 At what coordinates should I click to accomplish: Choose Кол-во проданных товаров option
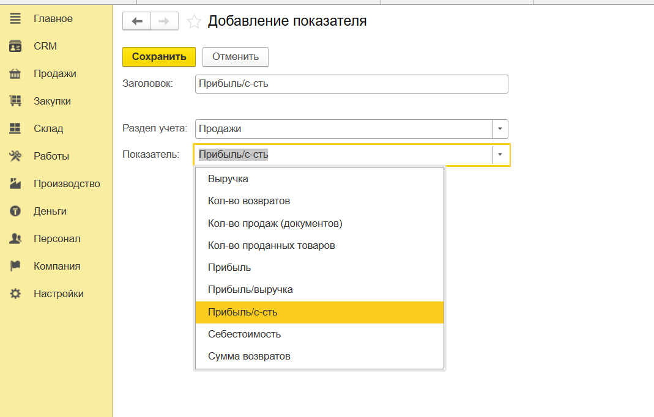[x=271, y=246]
